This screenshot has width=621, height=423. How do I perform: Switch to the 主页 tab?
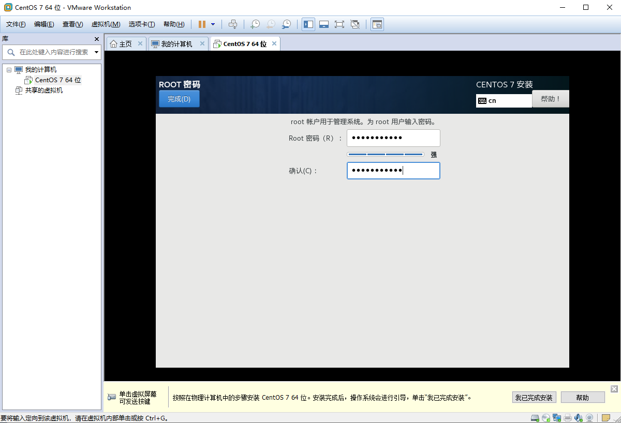(x=126, y=44)
